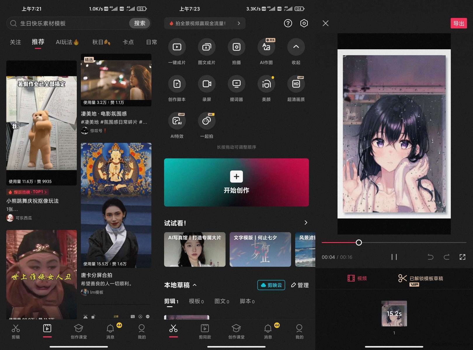Open the 唐卡分屏合拍 template thumbnail
This screenshot has height=350, width=473.
(x=116, y=205)
